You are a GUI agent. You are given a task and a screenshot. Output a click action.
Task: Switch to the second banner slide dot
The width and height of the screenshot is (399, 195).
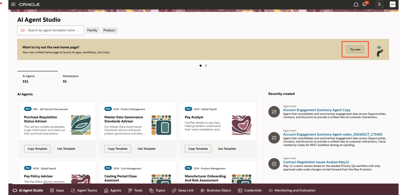(x=206, y=66)
